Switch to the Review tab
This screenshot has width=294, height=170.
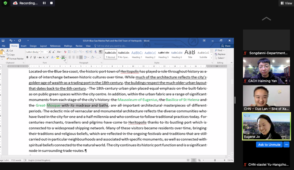pos(79,46)
